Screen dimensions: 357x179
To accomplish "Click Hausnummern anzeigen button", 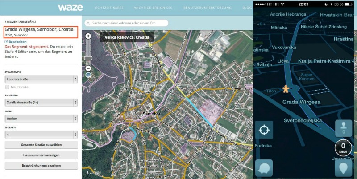I will pos(41,155).
